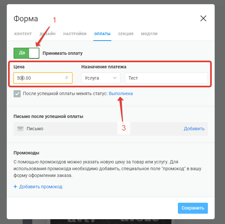This screenshot has height=224, width=225.
Task: Open the Выполнена status selector
Action: (121, 93)
